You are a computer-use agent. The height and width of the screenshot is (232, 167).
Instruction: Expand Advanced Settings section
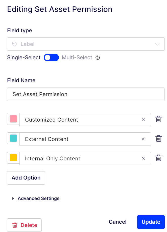[36, 198]
